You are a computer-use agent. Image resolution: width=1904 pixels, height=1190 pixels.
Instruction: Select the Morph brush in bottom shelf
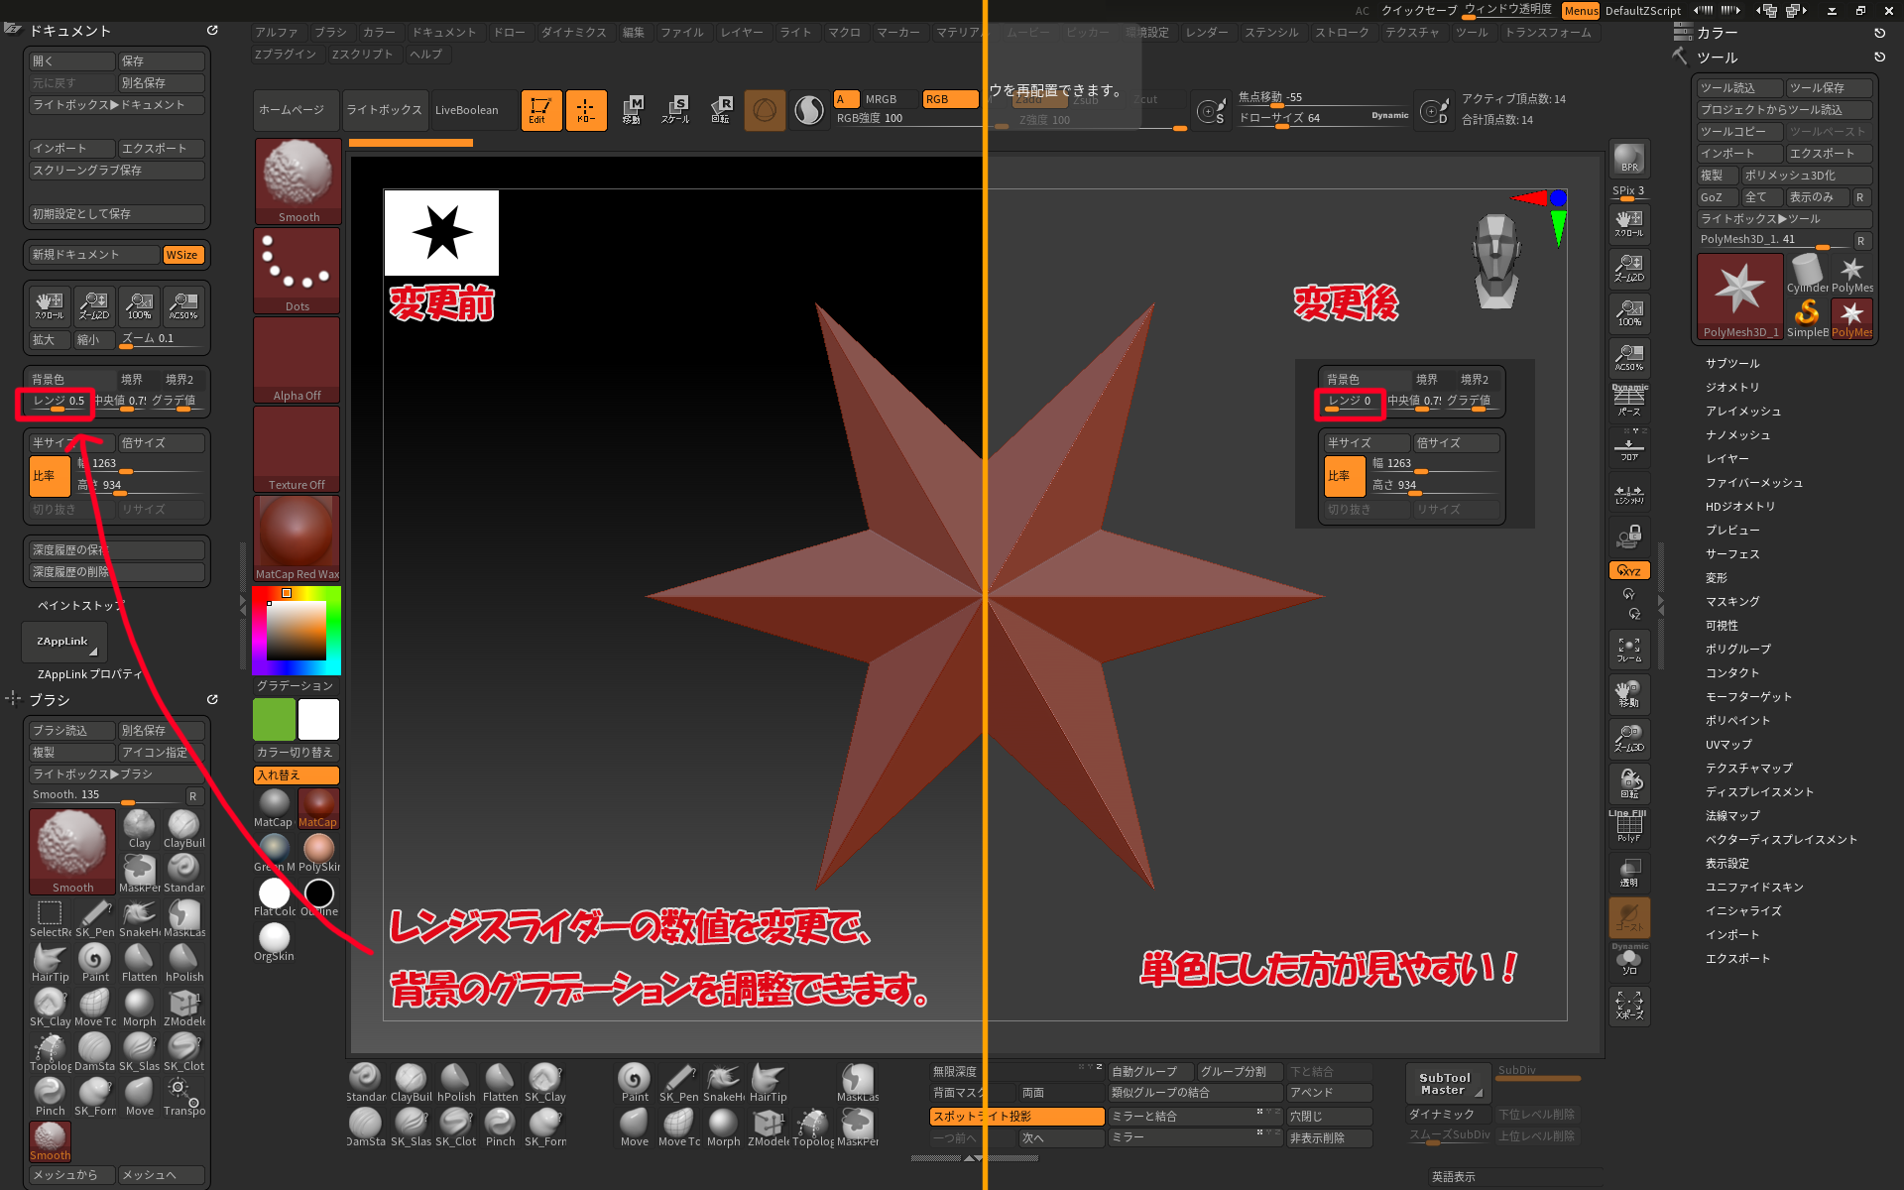tap(723, 1128)
